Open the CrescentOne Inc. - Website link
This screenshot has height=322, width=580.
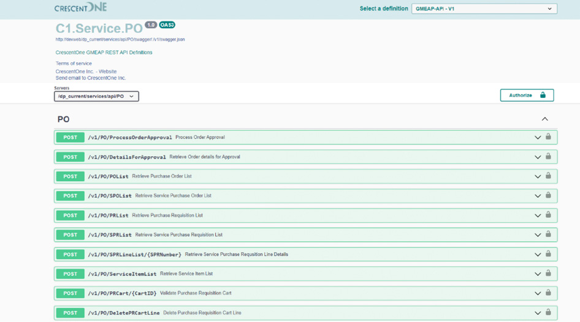(86, 71)
